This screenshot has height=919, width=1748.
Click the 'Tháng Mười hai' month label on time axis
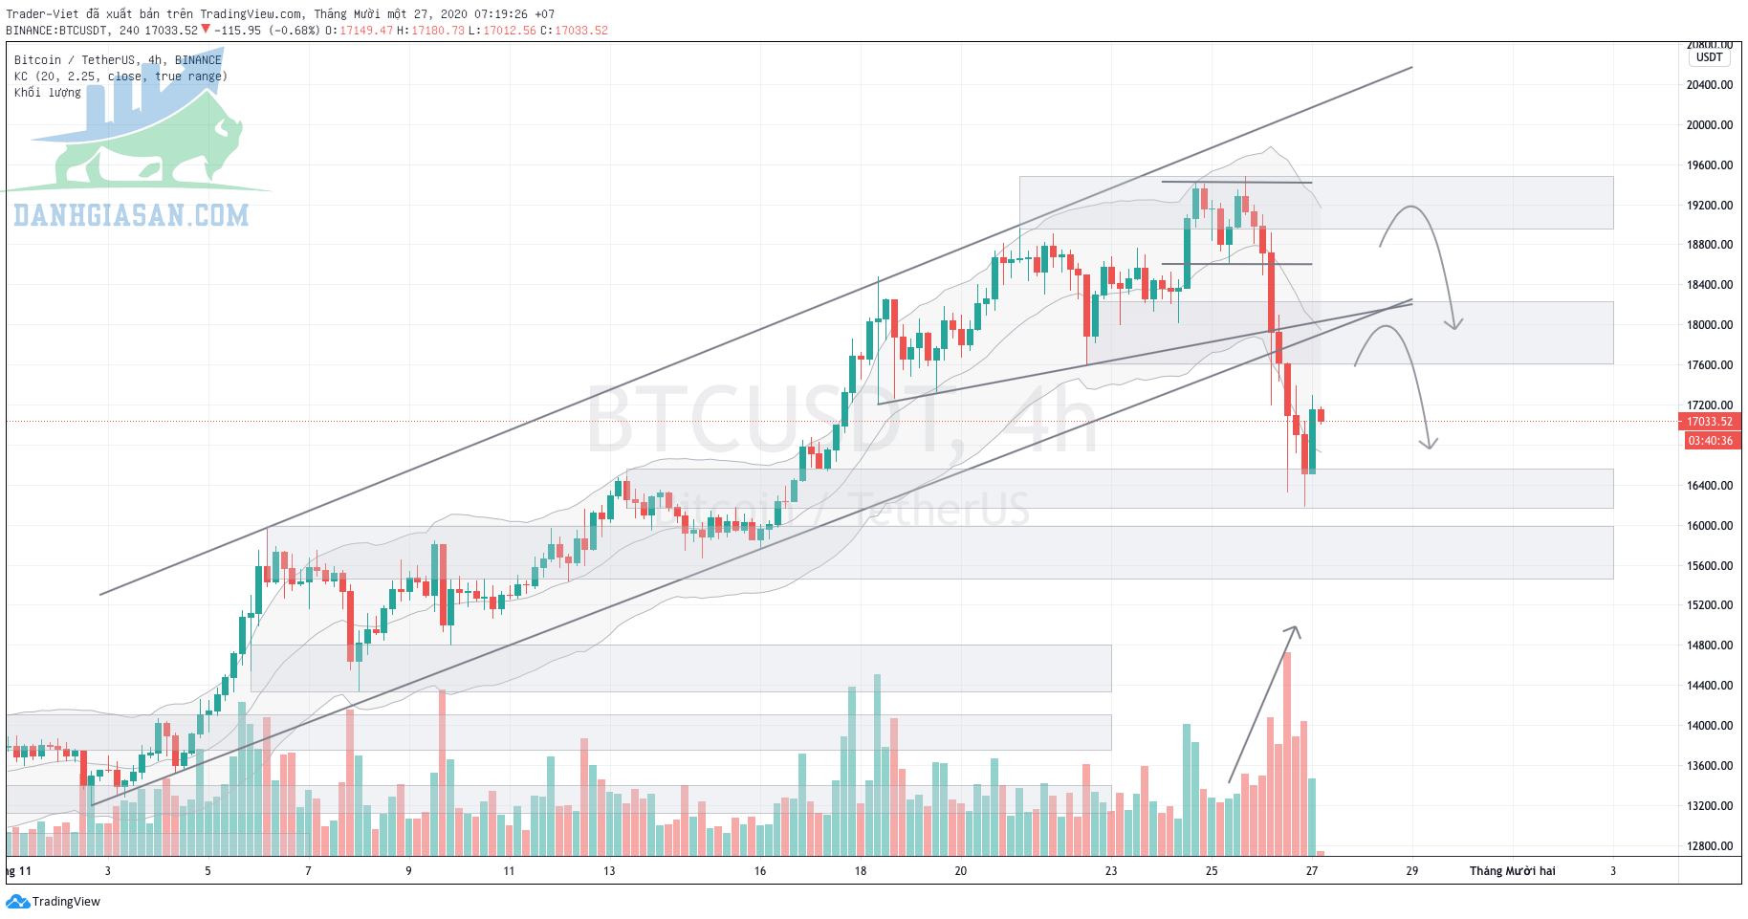[x=1513, y=871]
